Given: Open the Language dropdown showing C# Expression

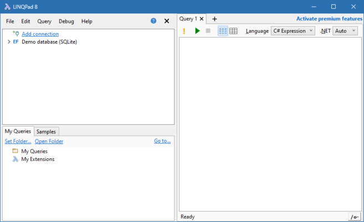Looking at the screenshot, I should [293, 31].
